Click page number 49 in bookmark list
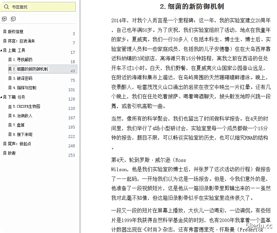 (73, 71)
